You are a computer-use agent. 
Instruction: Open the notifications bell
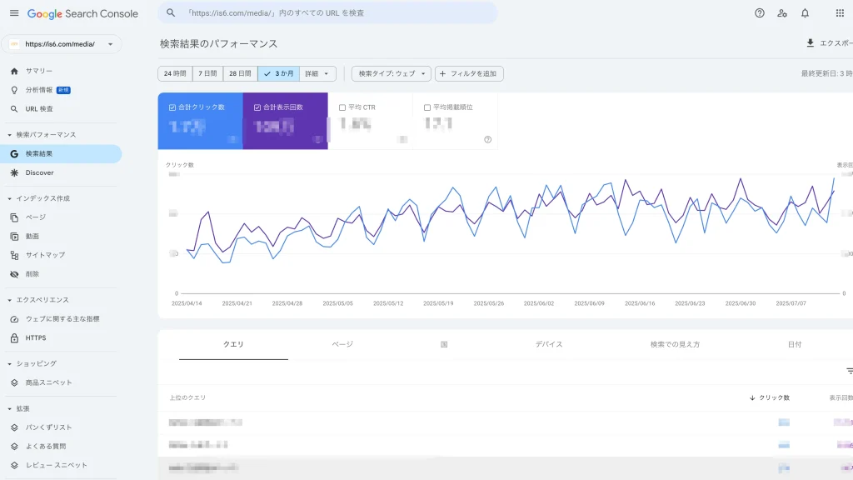click(x=806, y=13)
